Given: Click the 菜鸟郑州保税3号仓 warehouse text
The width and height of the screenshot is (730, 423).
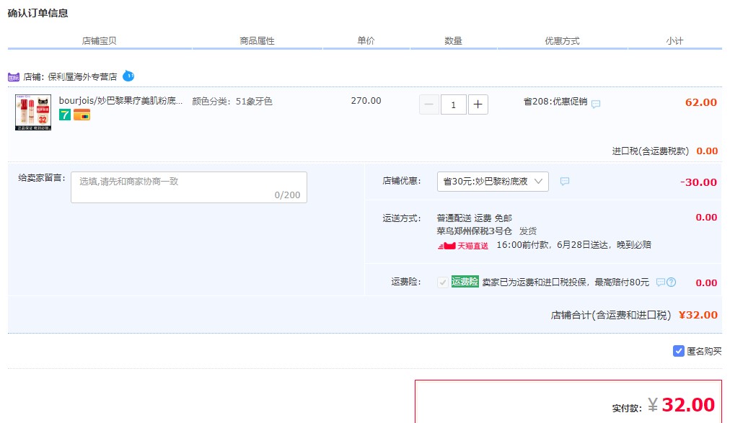Looking at the screenshot, I should [475, 231].
